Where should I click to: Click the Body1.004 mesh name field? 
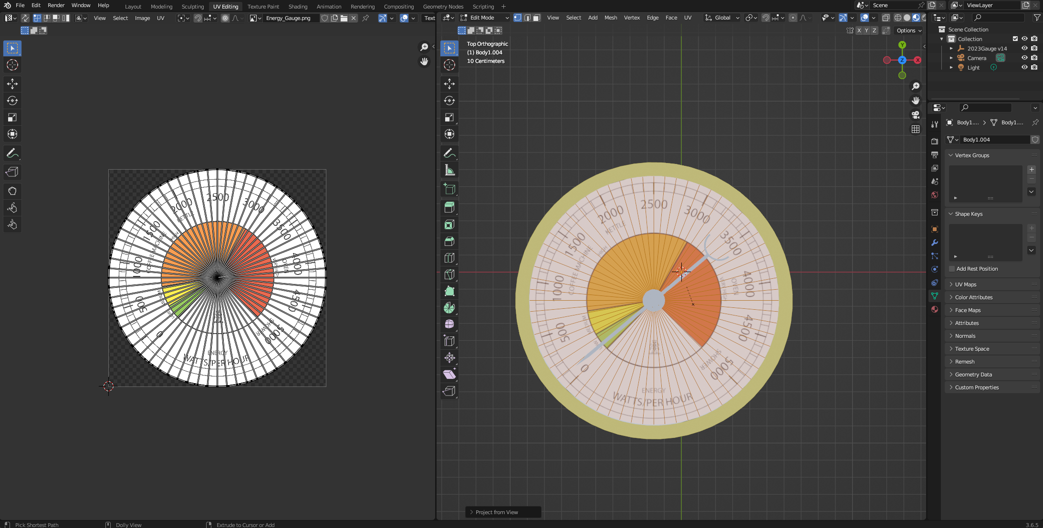pos(994,140)
